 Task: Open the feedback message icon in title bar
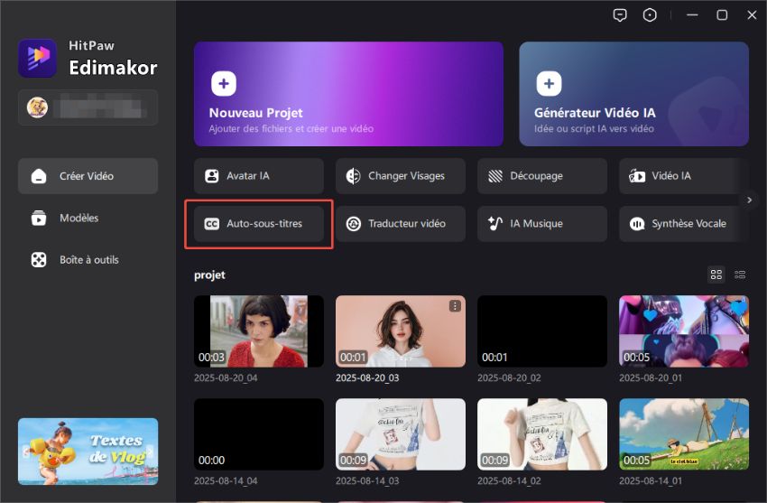point(620,15)
